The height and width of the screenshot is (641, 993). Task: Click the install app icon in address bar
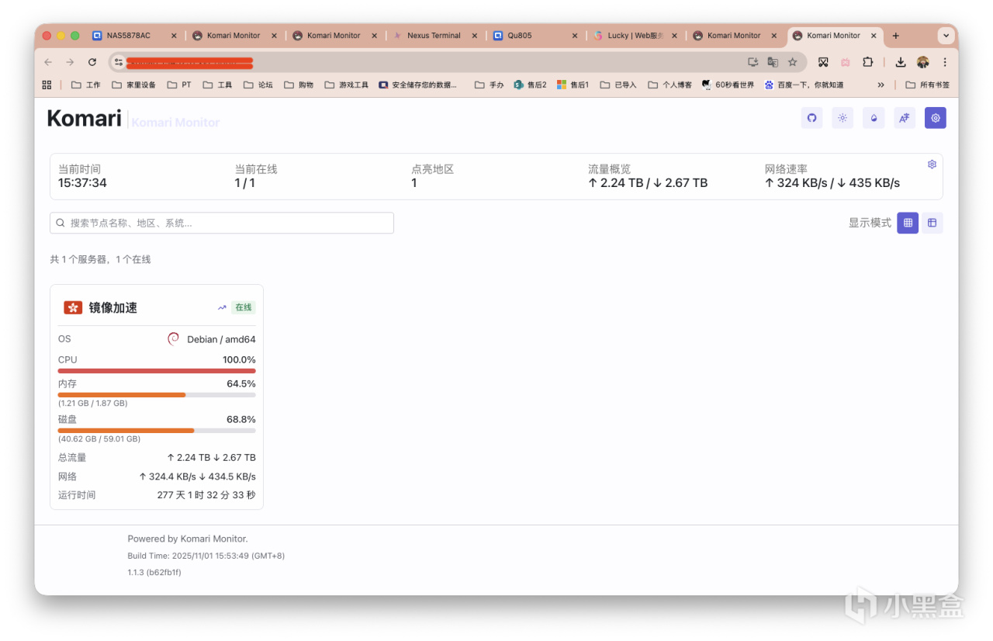753,62
